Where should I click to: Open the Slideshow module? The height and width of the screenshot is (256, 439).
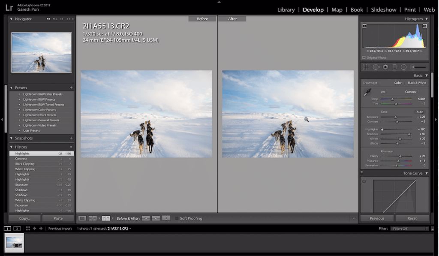tap(384, 9)
